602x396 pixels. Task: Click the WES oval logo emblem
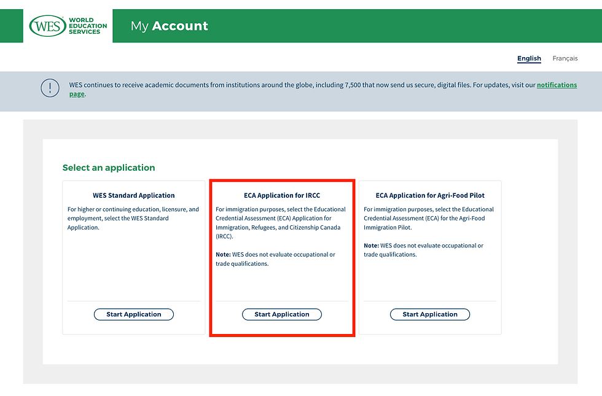click(48, 26)
